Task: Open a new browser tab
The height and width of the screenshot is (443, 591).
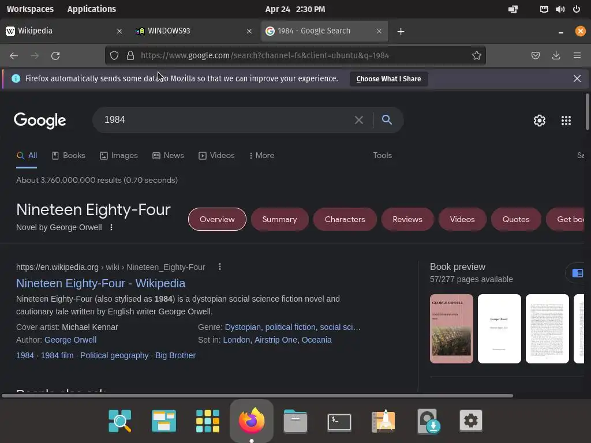Action: [401, 32]
